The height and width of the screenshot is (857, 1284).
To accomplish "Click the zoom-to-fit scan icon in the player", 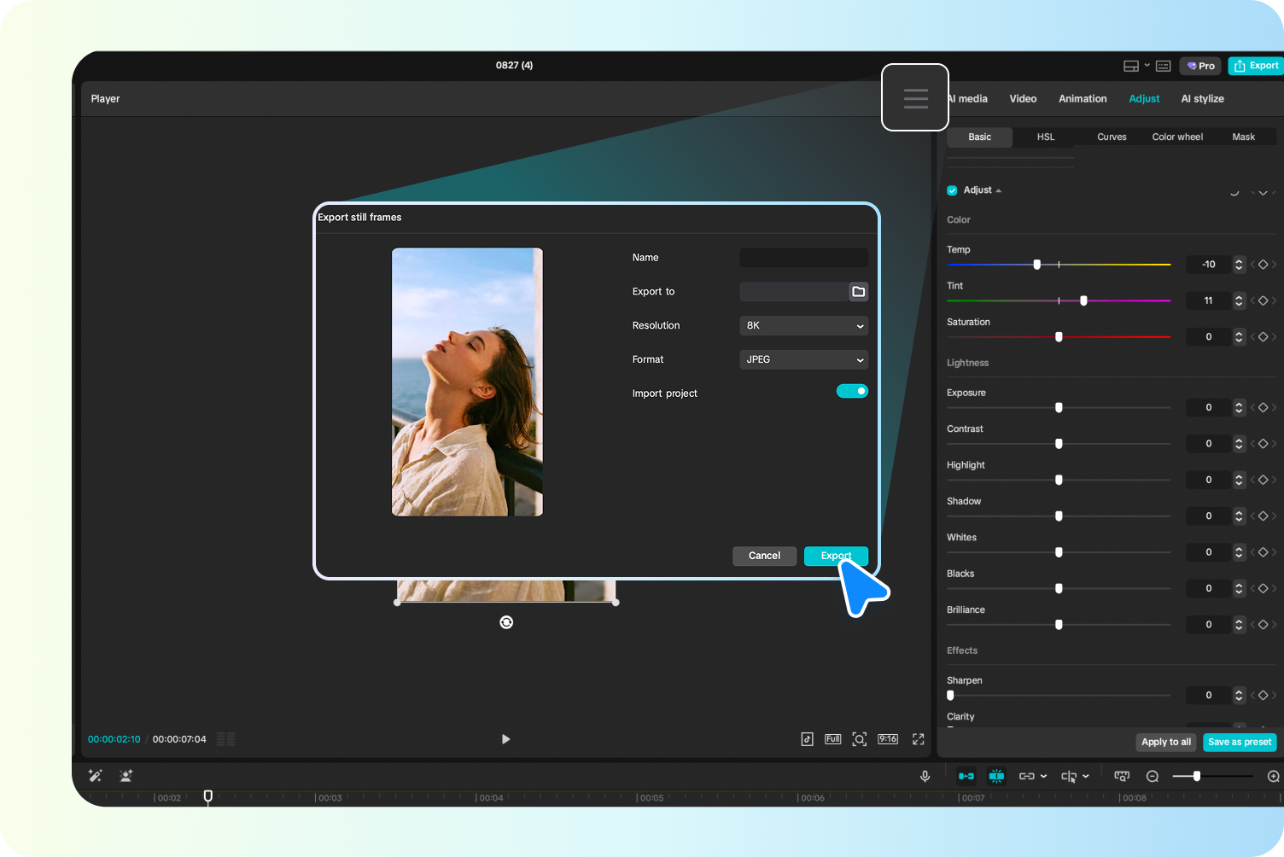I will pos(860,739).
